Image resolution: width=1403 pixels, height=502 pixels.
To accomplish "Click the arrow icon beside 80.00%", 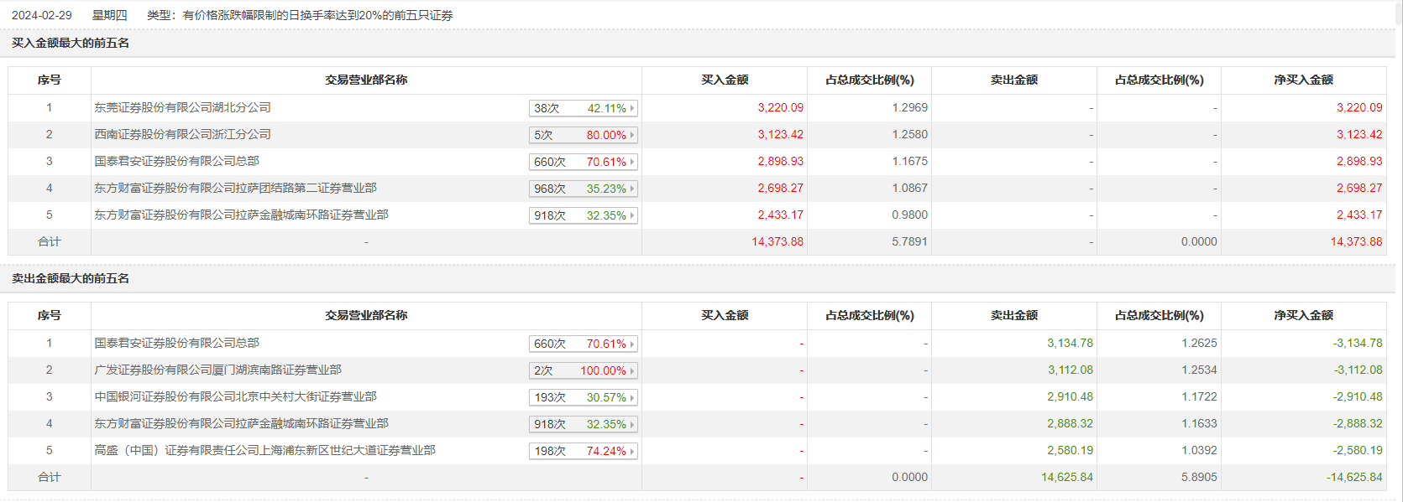I will [632, 135].
